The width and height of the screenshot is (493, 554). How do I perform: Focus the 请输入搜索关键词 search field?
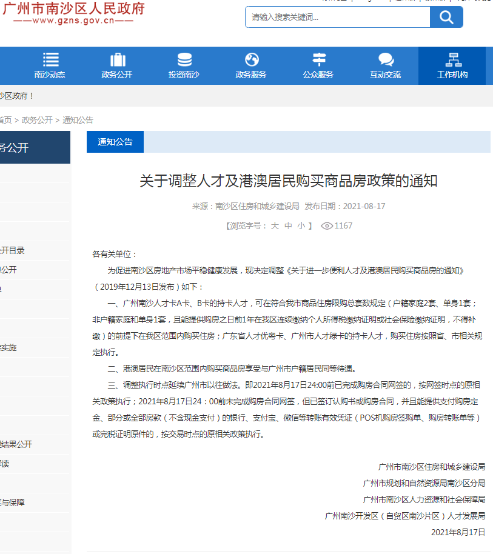[337, 17]
